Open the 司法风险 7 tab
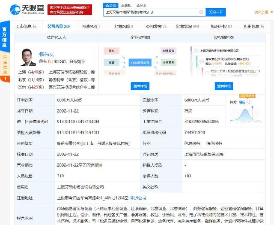This screenshot has height=225, width=274. pyautogui.click(x=91, y=27)
